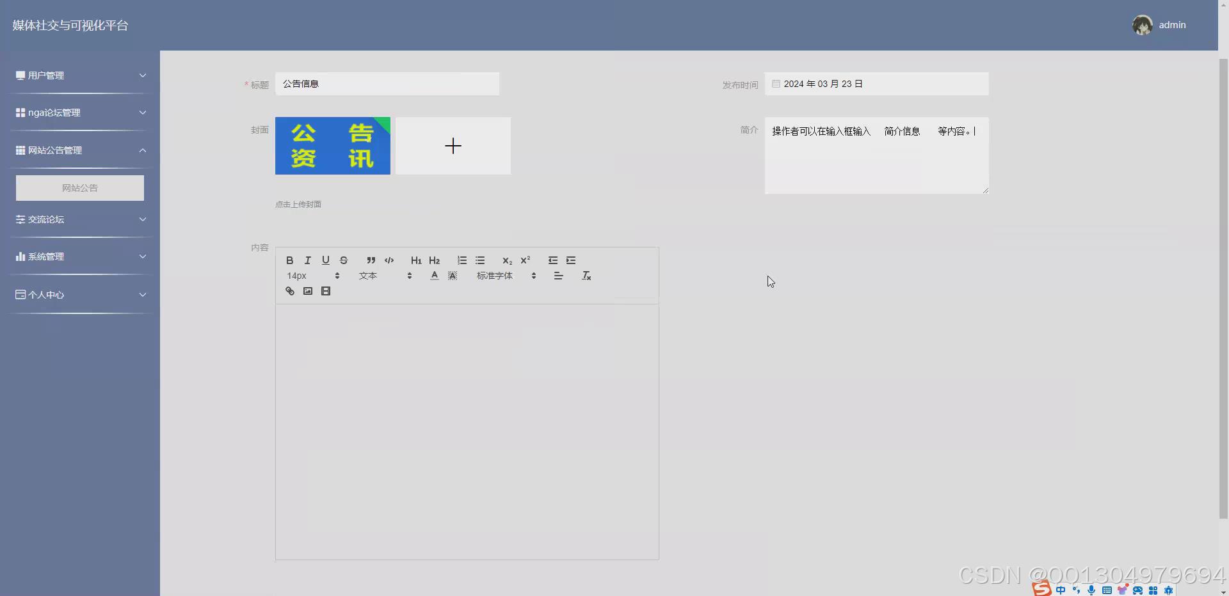1229x596 pixels.
Task: Toggle subscript formatting
Action: (506, 261)
